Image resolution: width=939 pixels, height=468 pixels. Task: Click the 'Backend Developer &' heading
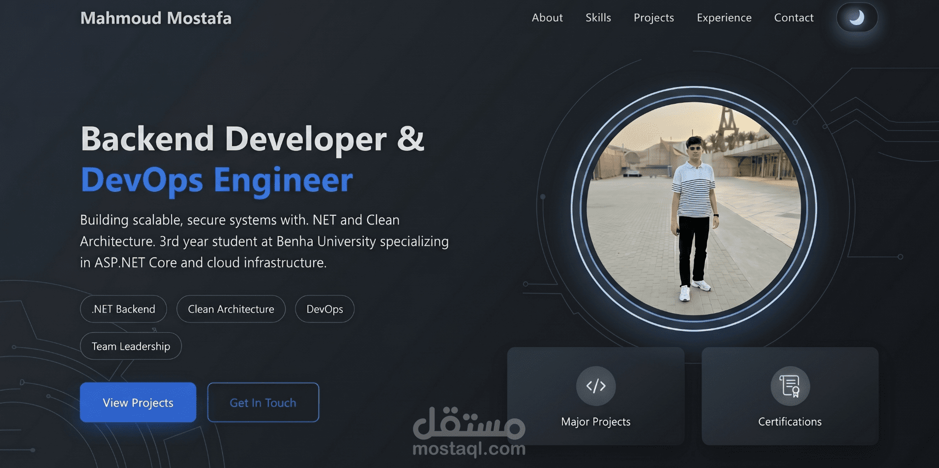click(252, 139)
